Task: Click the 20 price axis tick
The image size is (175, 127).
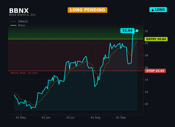Action: (146, 43)
